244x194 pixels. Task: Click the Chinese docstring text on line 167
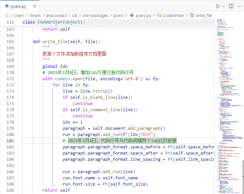tap(74, 54)
